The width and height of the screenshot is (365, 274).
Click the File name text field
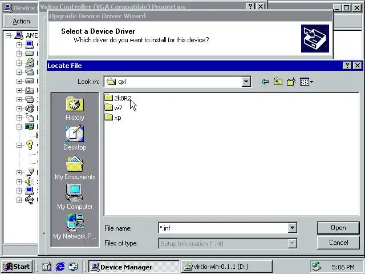223,228
